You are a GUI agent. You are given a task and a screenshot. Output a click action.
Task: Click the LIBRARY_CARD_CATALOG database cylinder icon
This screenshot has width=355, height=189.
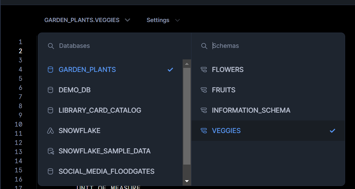pos(50,110)
